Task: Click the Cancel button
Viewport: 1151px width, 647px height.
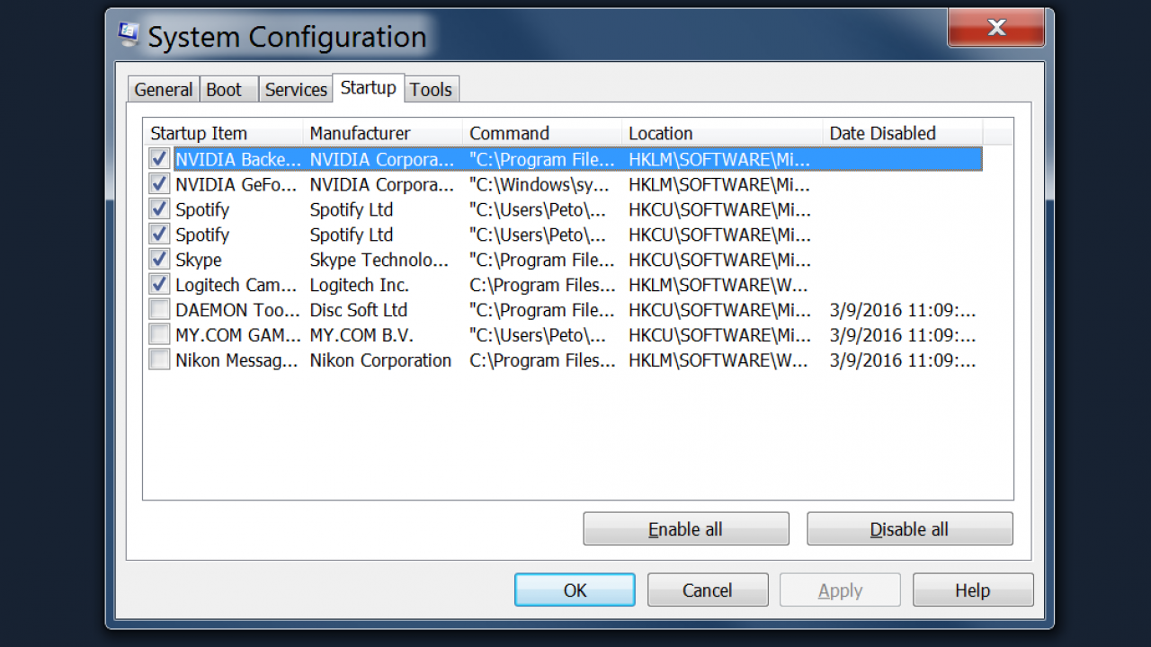Action: tap(708, 590)
